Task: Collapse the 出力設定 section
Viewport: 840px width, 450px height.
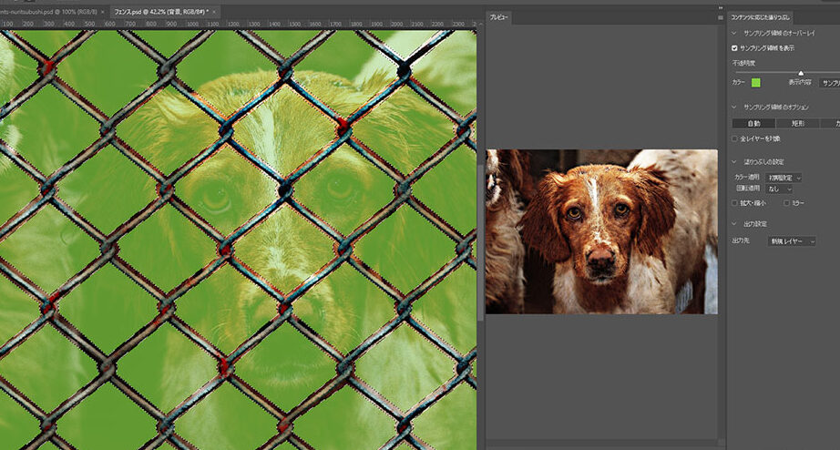Action: [x=734, y=223]
